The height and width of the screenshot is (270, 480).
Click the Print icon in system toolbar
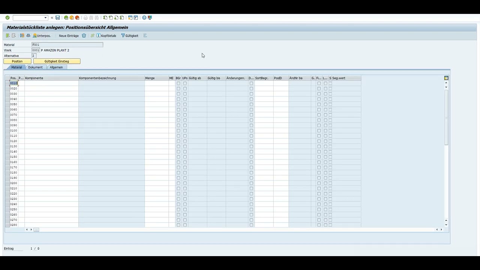[x=85, y=18]
